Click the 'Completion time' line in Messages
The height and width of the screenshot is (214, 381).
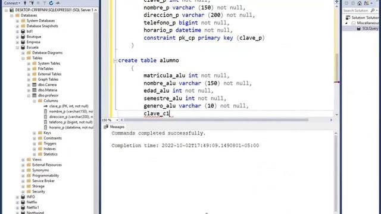tap(185, 146)
